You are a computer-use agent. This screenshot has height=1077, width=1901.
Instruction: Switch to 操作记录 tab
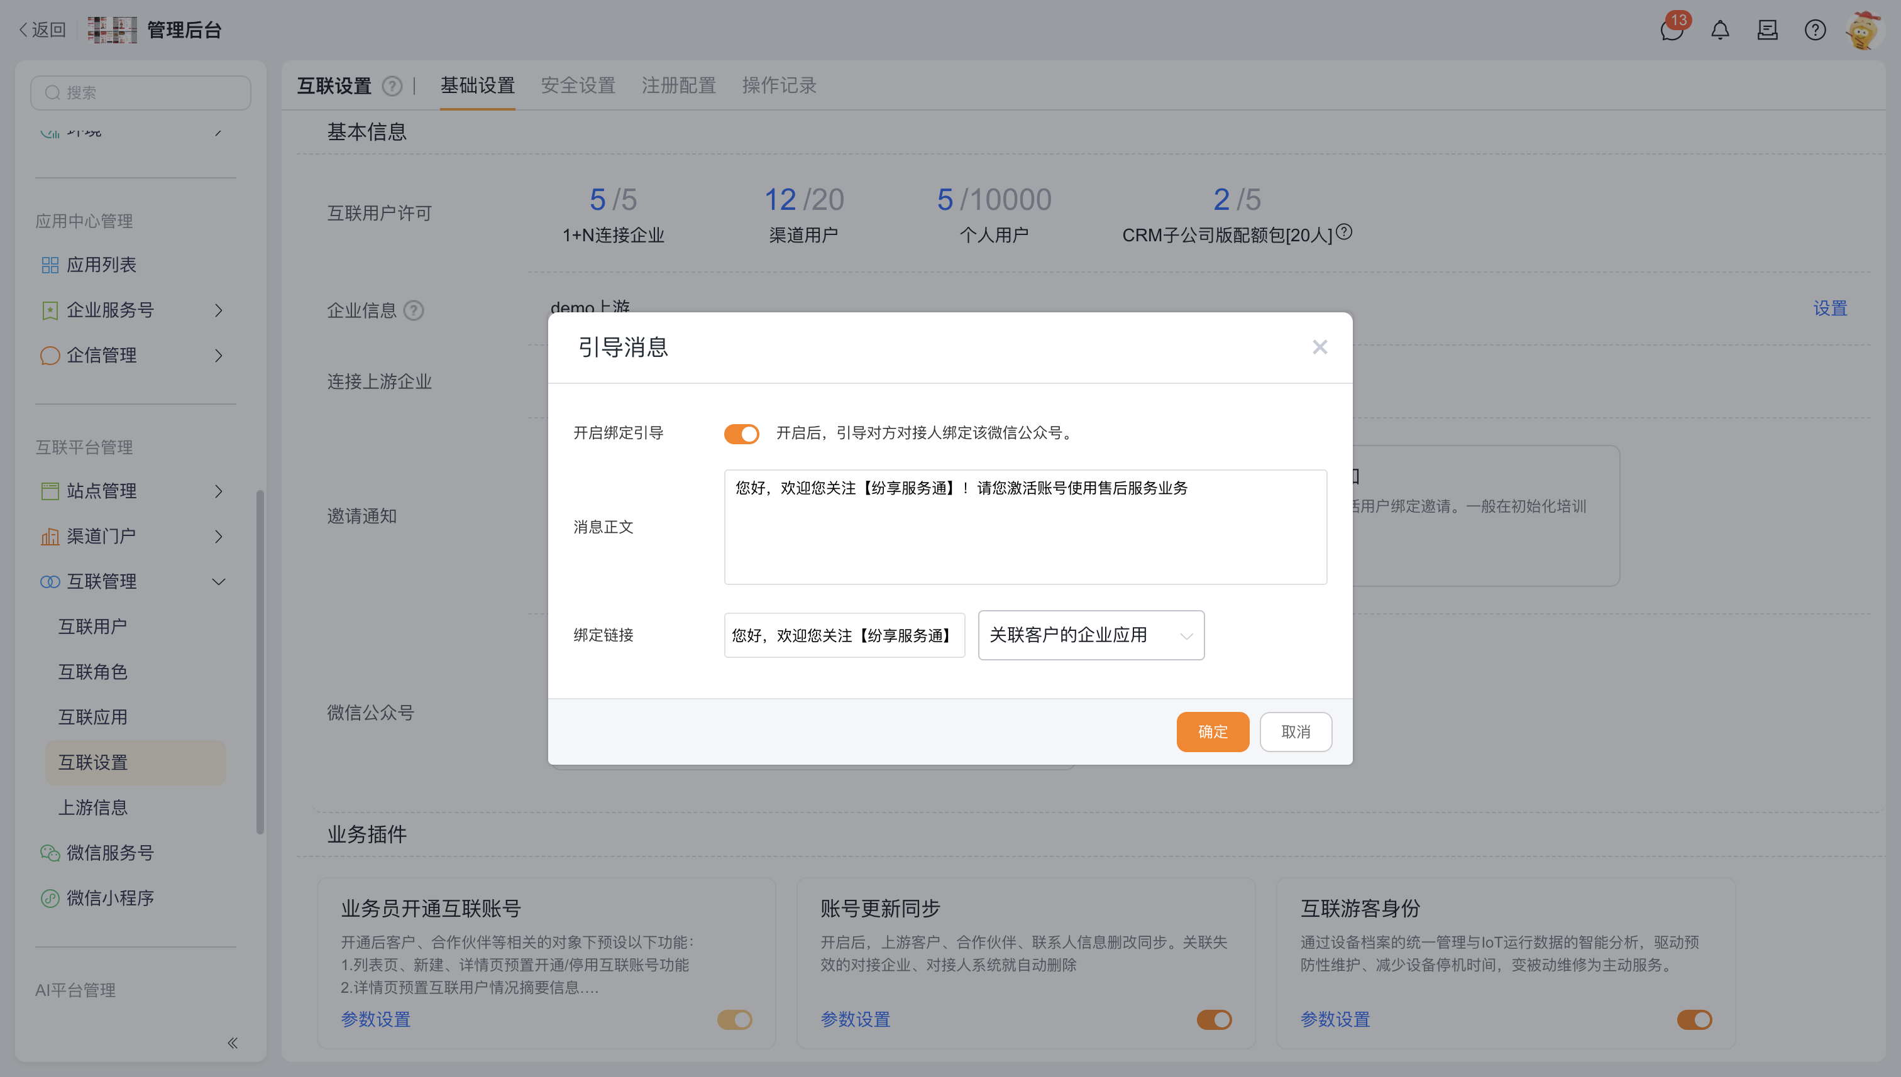[779, 86]
